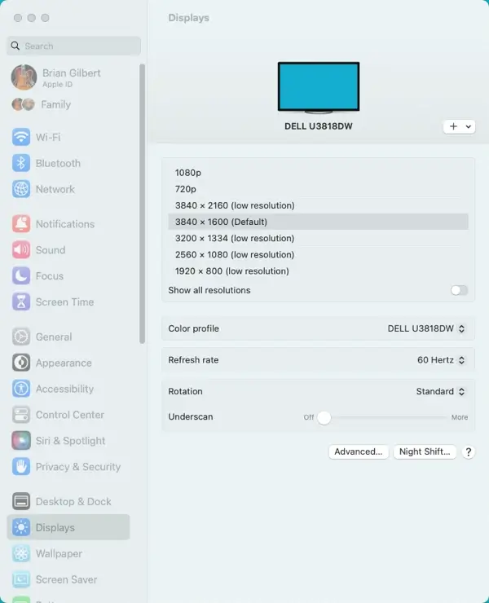Click the Screen Saver icon
The height and width of the screenshot is (603, 489).
coord(20,579)
